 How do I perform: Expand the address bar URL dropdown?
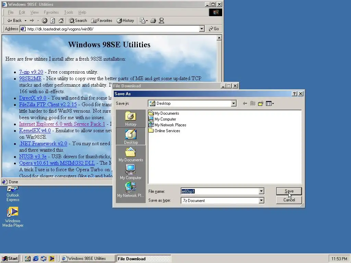202,29
